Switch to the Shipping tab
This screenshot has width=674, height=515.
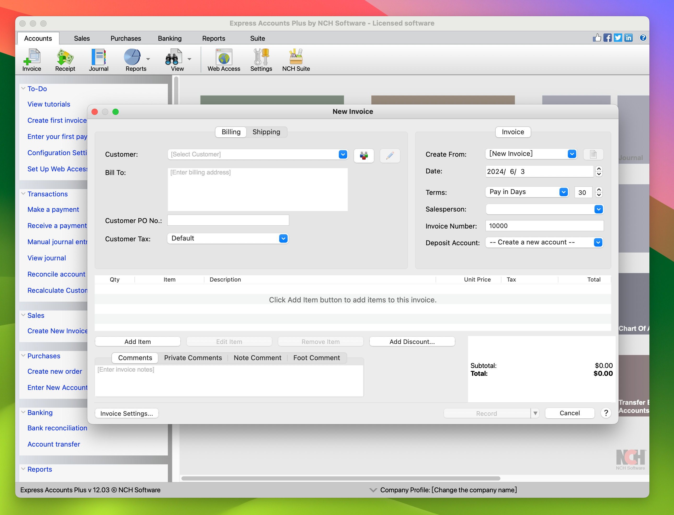pos(266,131)
